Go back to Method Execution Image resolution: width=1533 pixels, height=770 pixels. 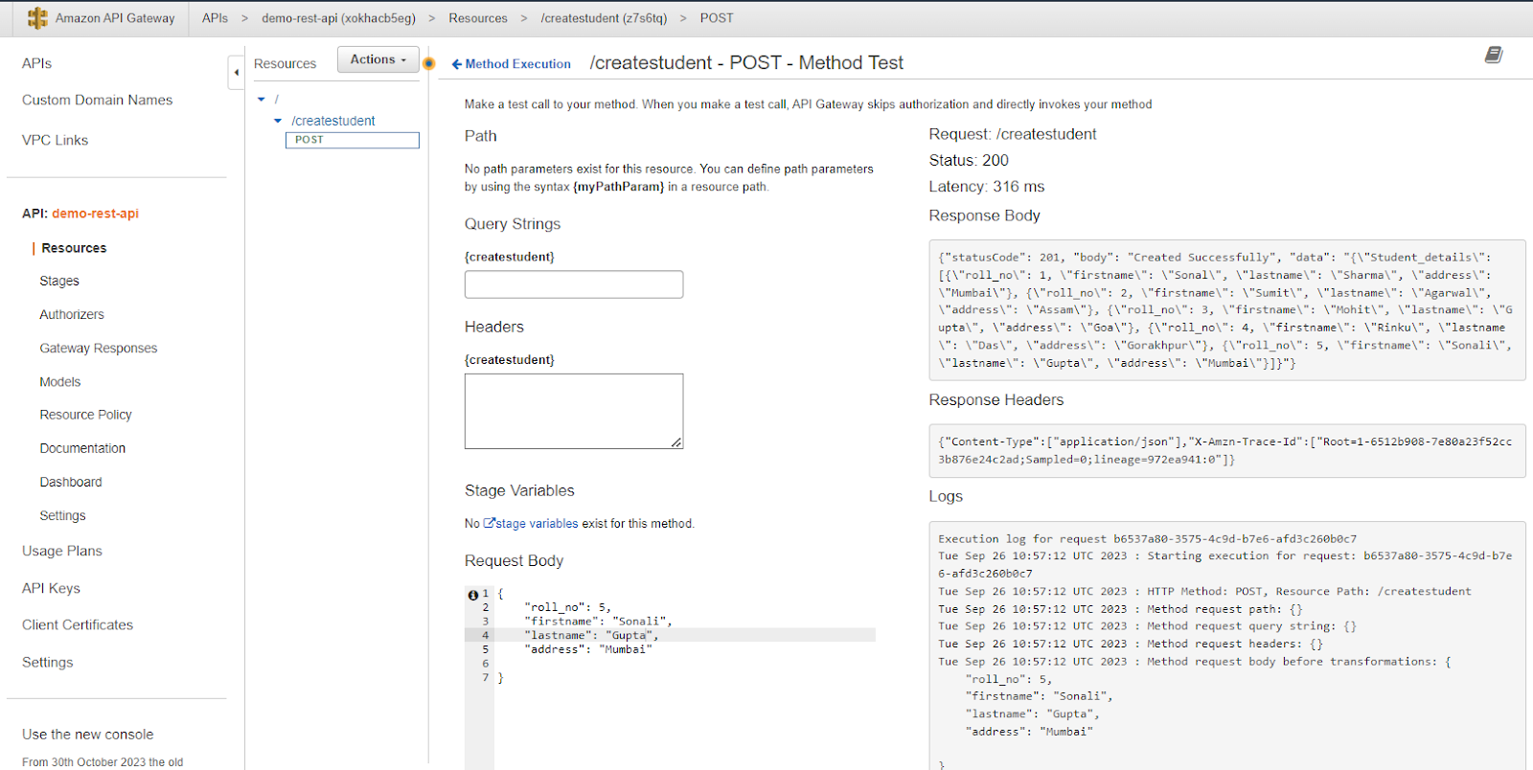point(512,64)
